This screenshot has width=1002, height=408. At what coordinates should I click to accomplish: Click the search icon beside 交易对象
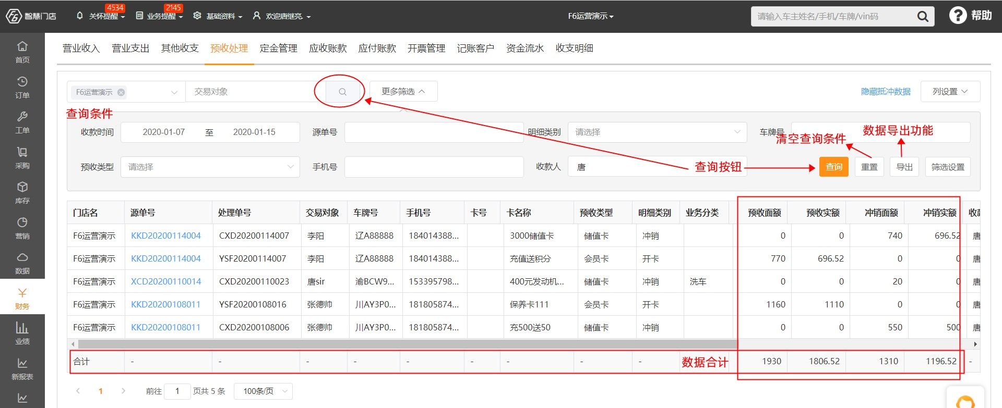[342, 92]
